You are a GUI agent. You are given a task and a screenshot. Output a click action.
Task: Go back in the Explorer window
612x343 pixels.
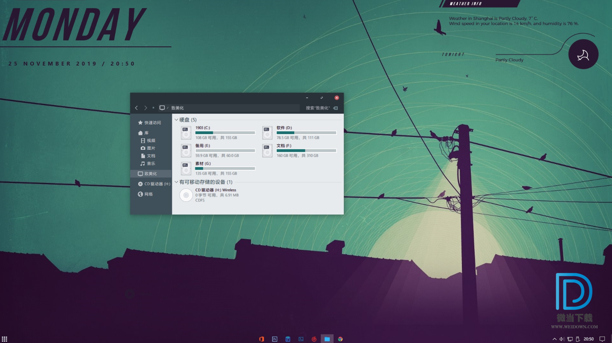[136, 108]
